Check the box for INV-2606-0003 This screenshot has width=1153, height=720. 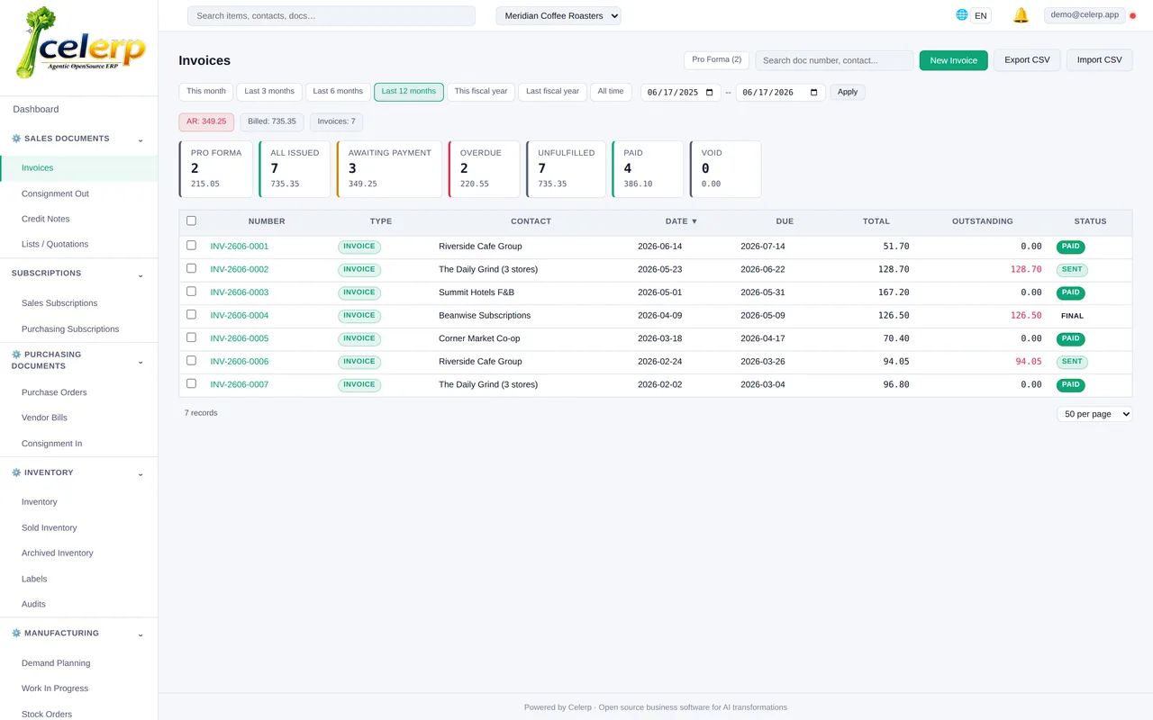coord(191,292)
